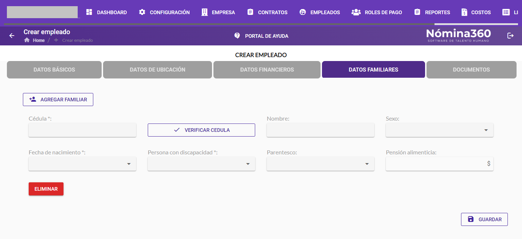
Task: Click the Contratos clipboard icon
Action: coord(250,12)
